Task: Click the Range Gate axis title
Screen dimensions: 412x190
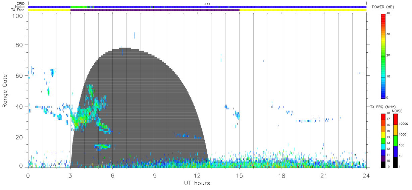Action: (x=5, y=91)
